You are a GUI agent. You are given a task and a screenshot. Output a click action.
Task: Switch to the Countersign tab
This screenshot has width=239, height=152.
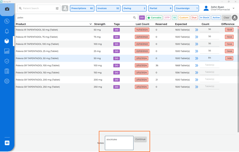[187, 8]
